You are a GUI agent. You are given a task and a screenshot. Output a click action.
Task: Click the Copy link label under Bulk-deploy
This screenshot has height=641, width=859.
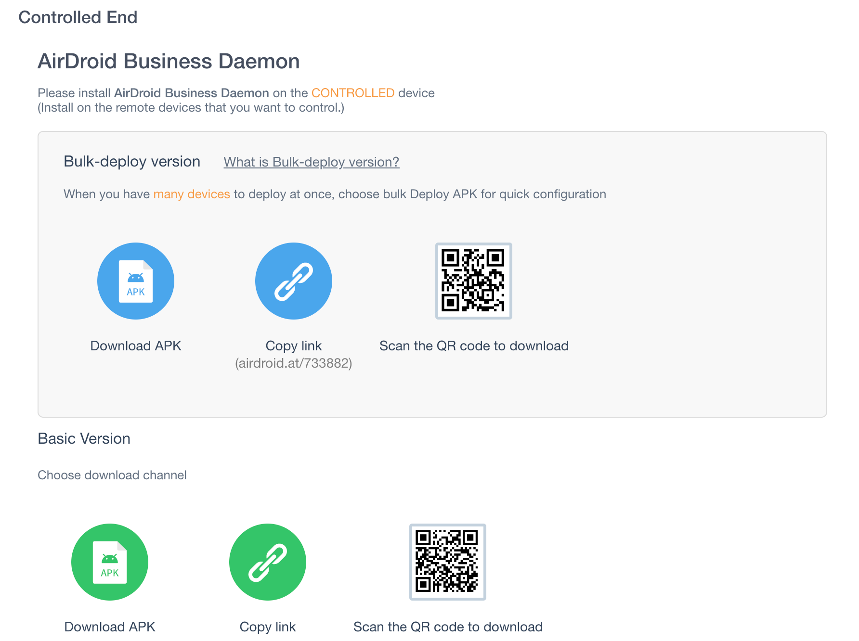click(x=293, y=345)
